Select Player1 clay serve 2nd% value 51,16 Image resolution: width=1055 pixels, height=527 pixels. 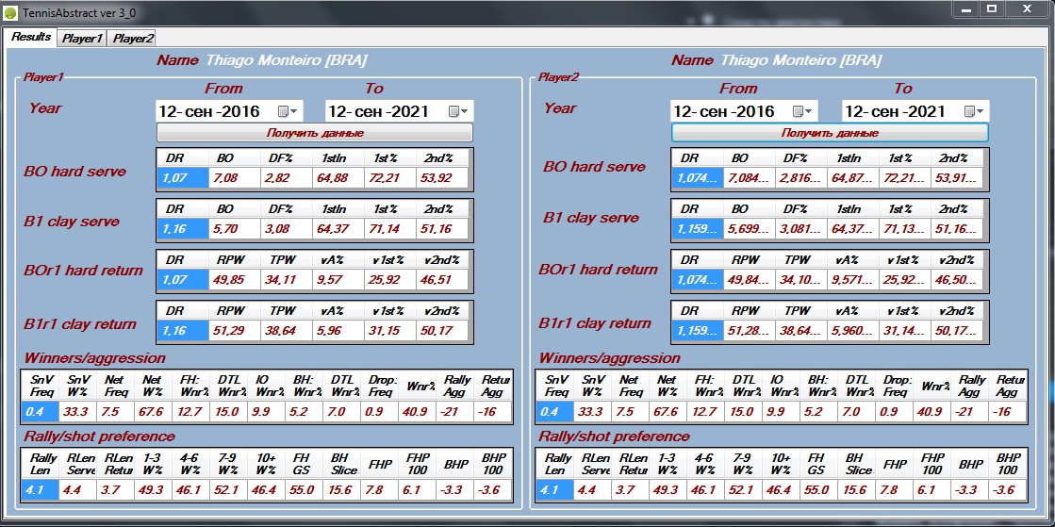pyautogui.click(x=442, y=229)
